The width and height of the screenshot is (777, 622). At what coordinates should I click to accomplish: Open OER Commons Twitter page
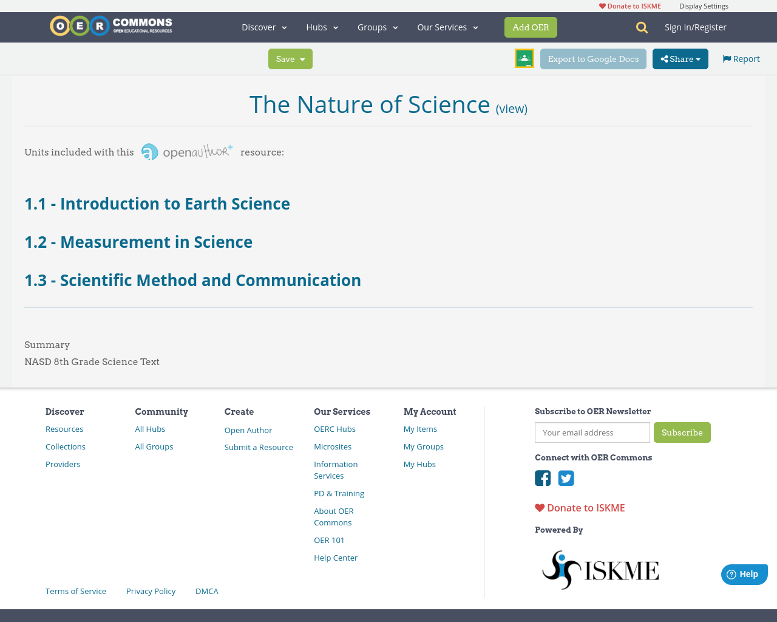click(566, 478)
